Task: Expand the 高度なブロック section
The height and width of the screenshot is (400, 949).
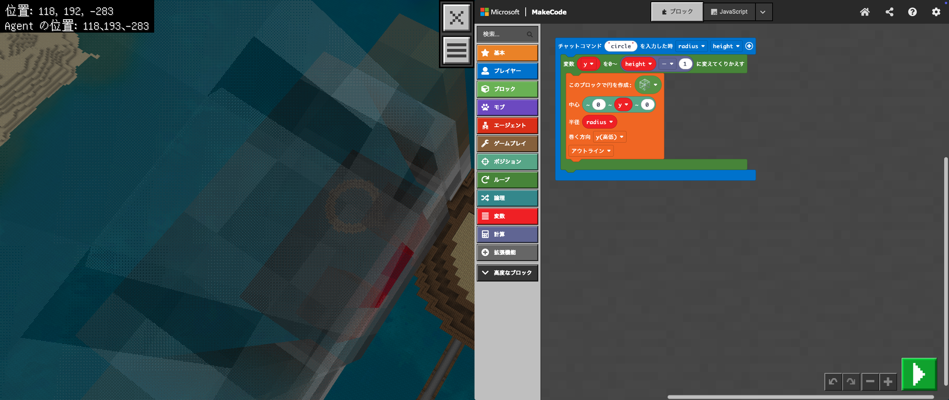Action: [507, 273]
